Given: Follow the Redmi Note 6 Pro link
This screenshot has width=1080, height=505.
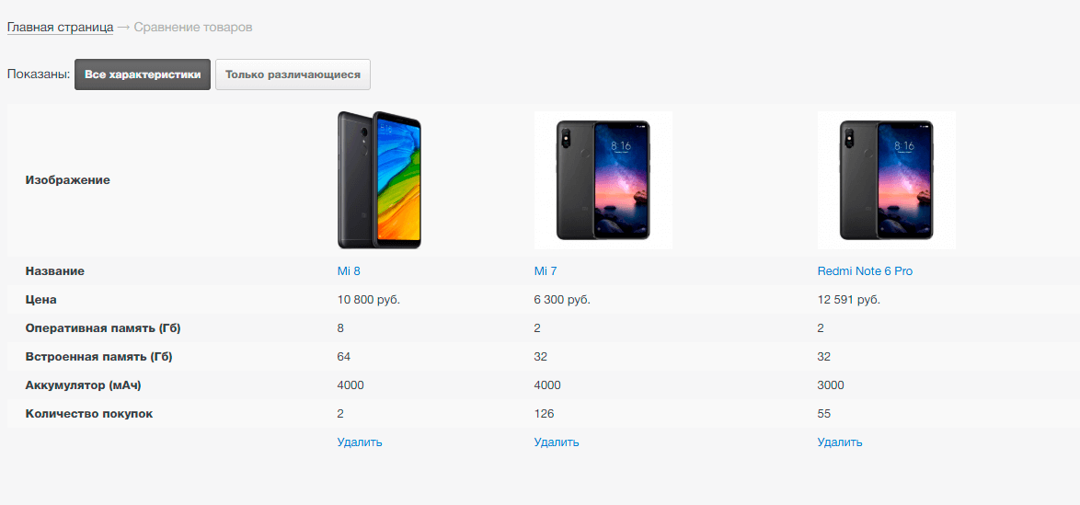Looking at the screenshot, I should point(865,271).
